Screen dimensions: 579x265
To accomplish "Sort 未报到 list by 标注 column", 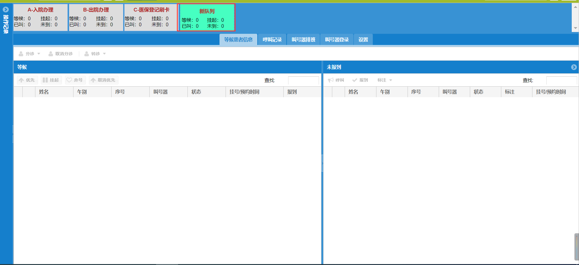I will (x=517, y=92).
